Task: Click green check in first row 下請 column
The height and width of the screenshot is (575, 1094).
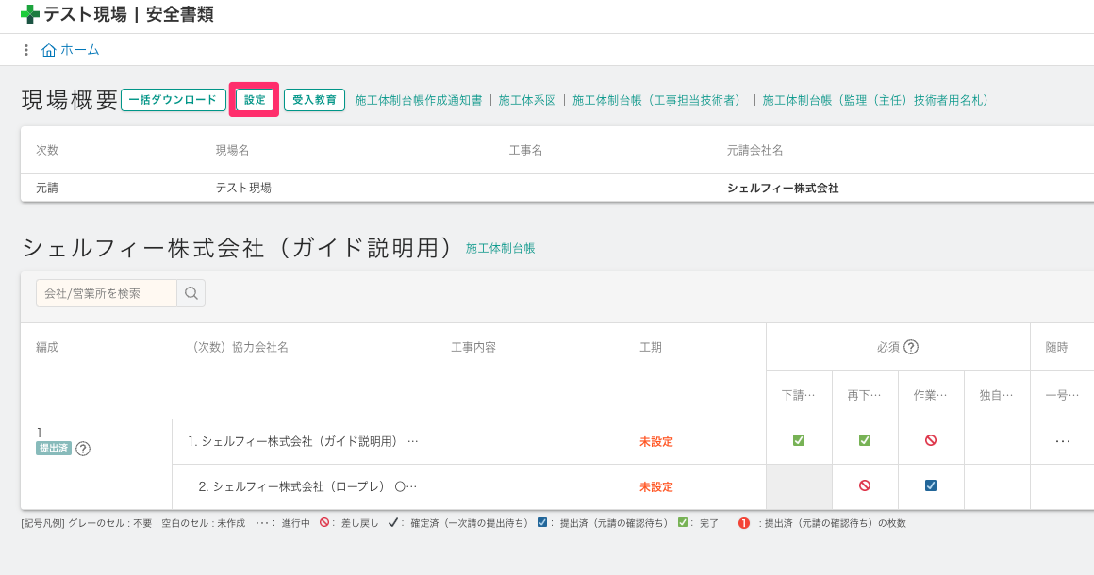Action: point(799,440)
